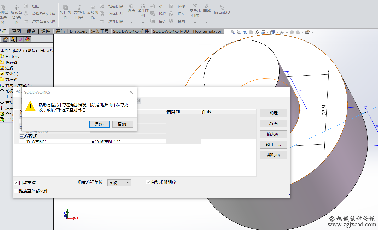
Task: Open View Orientation dropdown arrow
Action: click(267, 33)
